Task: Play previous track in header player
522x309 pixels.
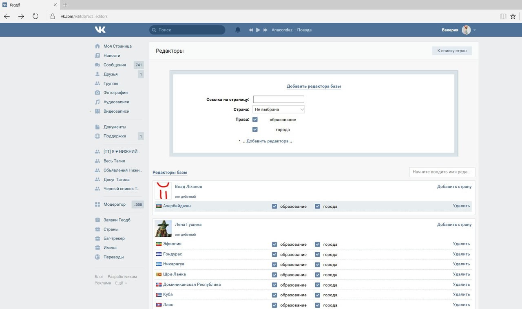Action: (251, 30)
